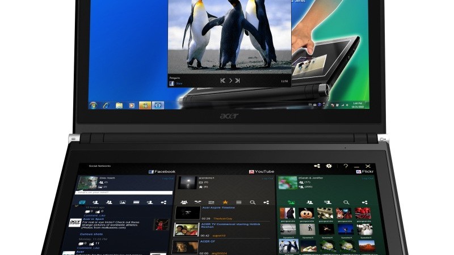454x255 pixels.
Task: Open Windows Explorer folder in taskbar
Action: 119,105
